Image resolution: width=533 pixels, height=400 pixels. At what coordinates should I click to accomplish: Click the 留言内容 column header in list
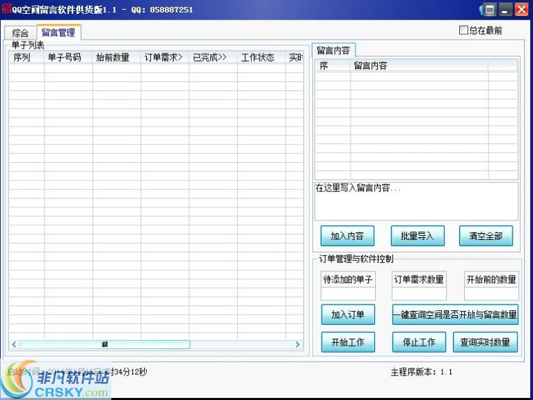[x=419, y=65]
